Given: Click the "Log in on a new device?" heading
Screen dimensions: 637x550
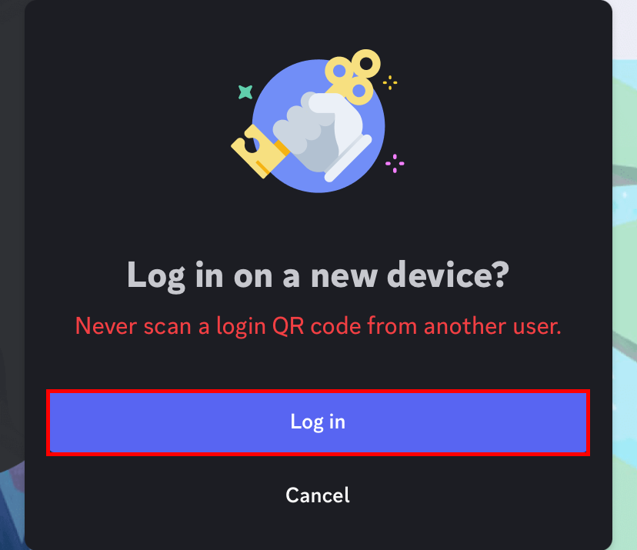Looking at the screenshot, I should pyautogui.click(x=318, y=275).
